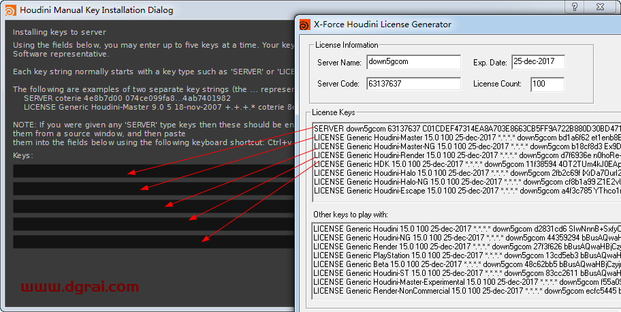Click the License Count input field

pos(547,84)
